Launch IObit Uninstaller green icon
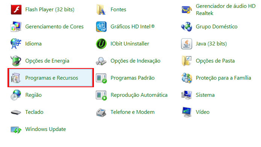261x147 pixels. [101, 44]
